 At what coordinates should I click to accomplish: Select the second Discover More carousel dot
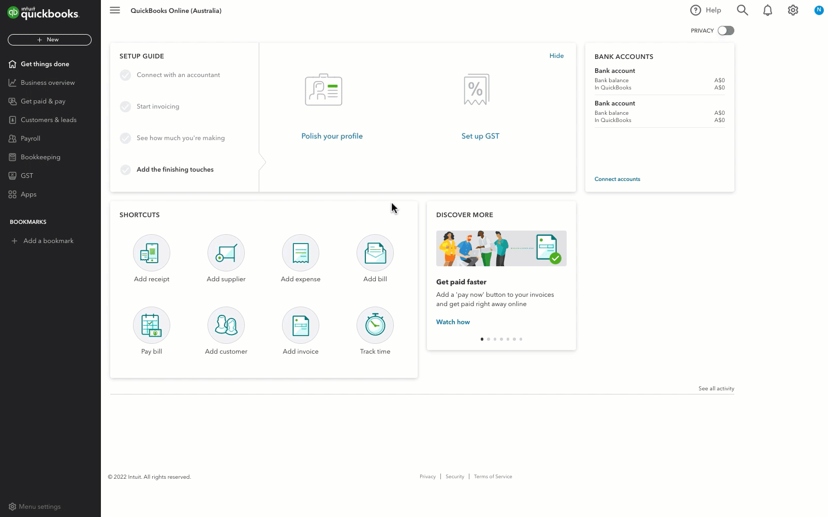[x=489, y=339]
